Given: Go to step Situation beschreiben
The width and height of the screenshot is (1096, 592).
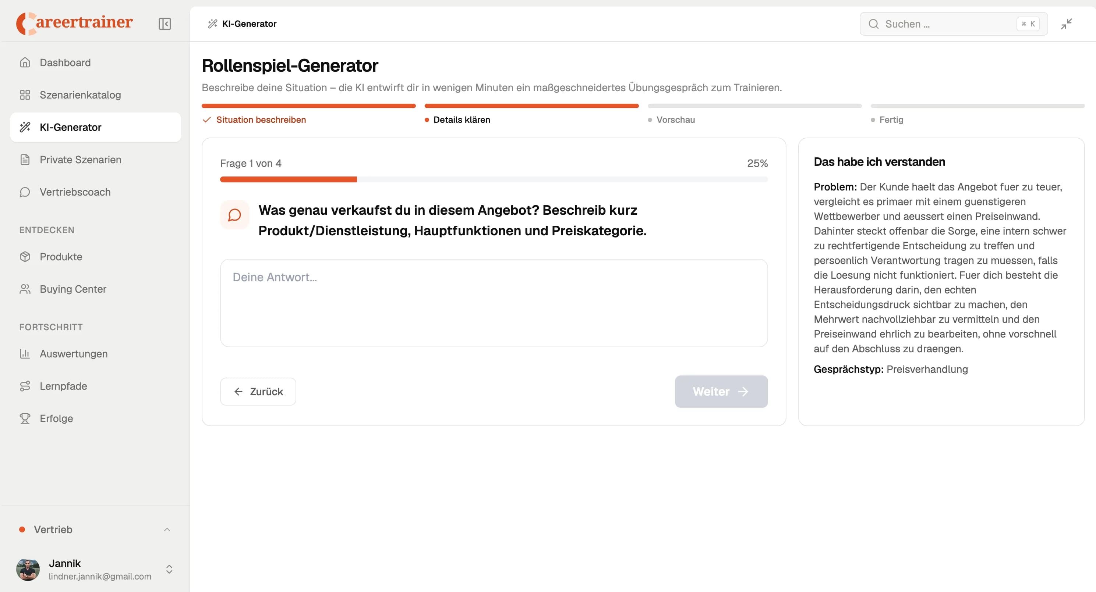Looking at the screenshot, I should pyautogui.click(x=261, y=120).
